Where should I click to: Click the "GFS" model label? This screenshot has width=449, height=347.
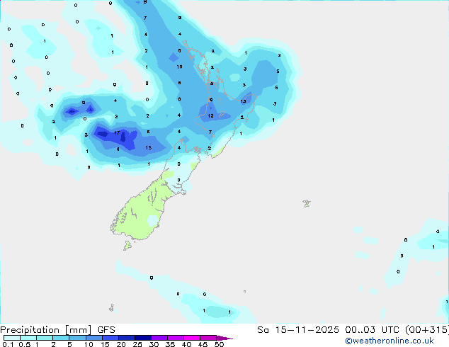click(106, 330)
